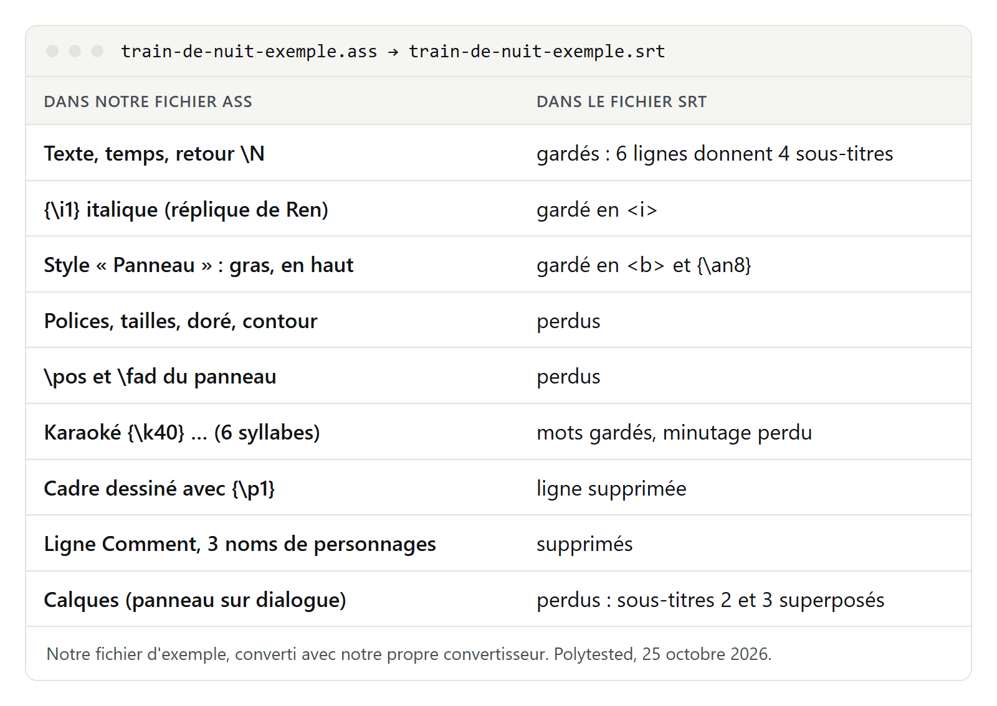This screenshot has height=706, width=997.
Task: Select the "\pos et \fad du panneau" cell
Action: point(160,376)
